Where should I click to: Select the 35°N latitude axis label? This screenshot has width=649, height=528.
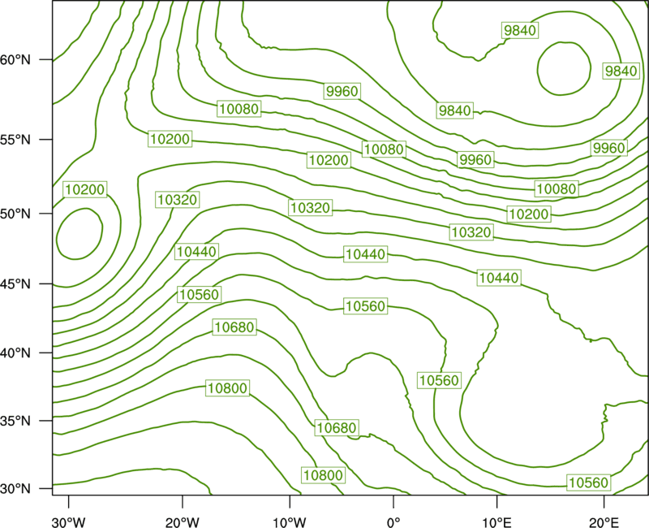click(x=15, y=421)
